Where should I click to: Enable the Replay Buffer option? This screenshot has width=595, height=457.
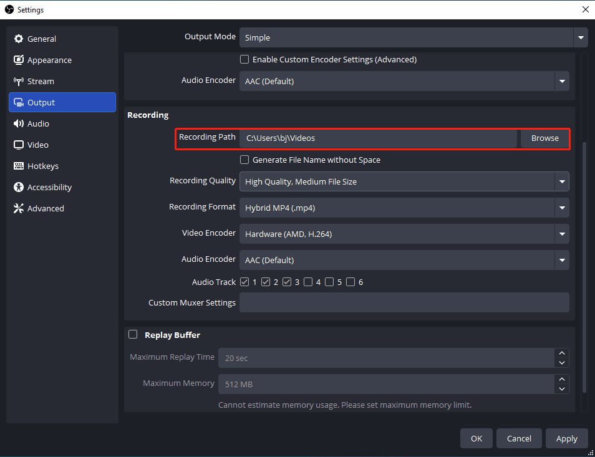(x=133, y=335)
